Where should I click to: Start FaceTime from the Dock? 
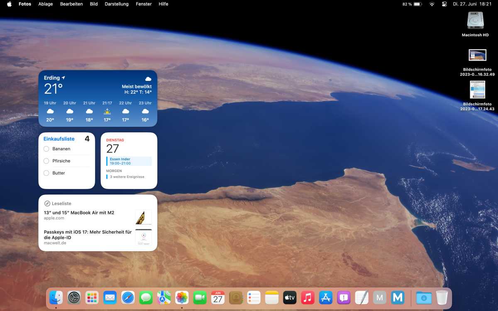tap(200, 297)
